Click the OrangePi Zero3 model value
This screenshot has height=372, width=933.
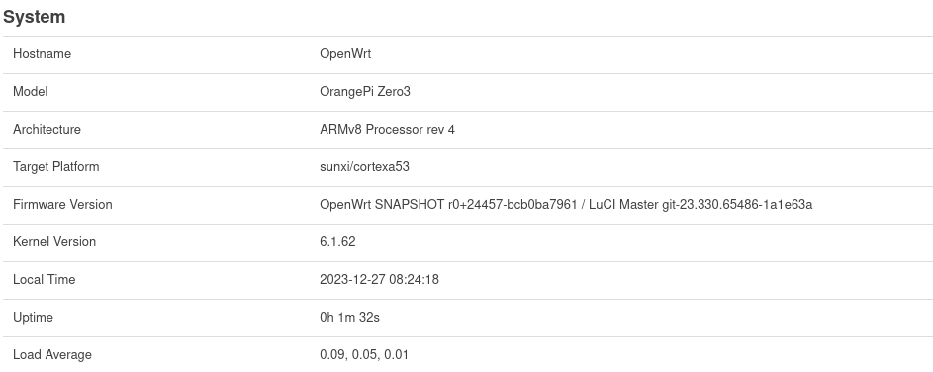tap(365, 92)
